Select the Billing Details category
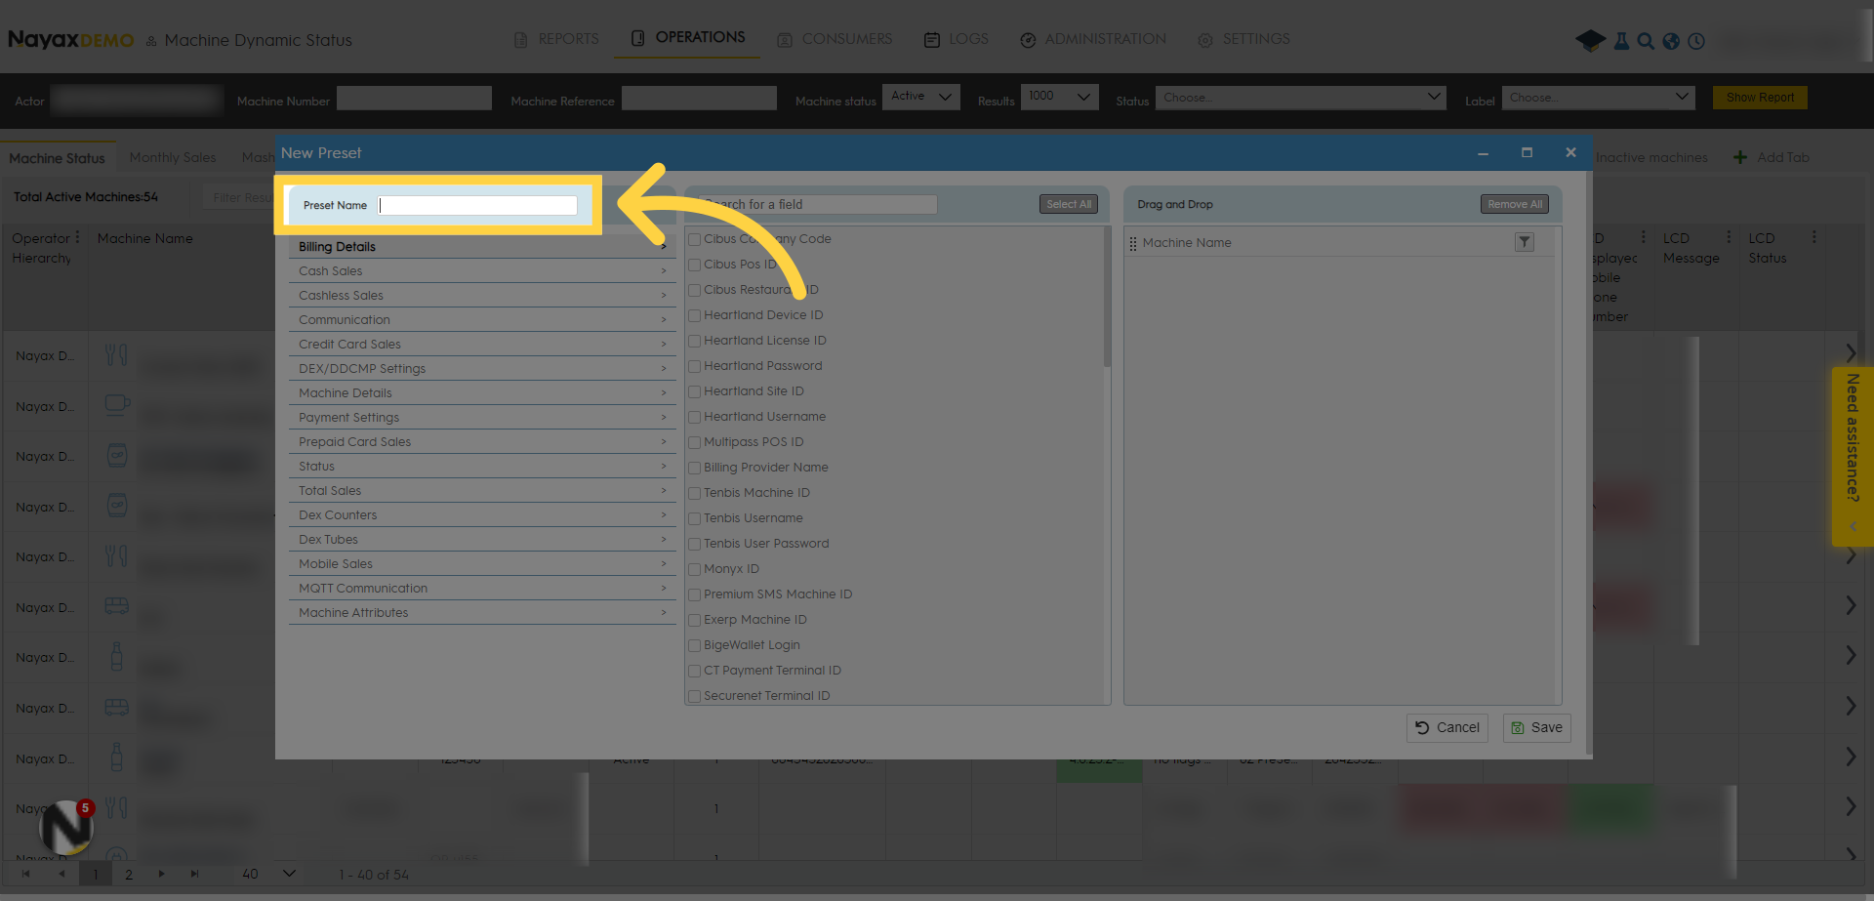The image size is (1874, 901). tap(482, 246)
